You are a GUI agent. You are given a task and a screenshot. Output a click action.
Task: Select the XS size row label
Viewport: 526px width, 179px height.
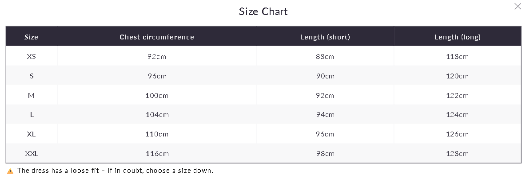[x=31, y=57]
